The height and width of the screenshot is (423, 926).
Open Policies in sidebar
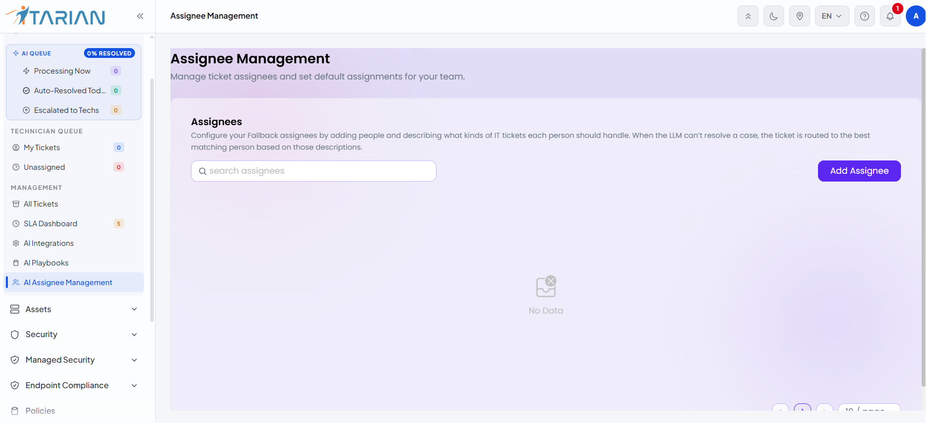[x=74, y=411]
